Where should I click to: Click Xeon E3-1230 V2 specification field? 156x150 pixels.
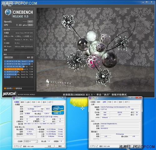[44, 117]
